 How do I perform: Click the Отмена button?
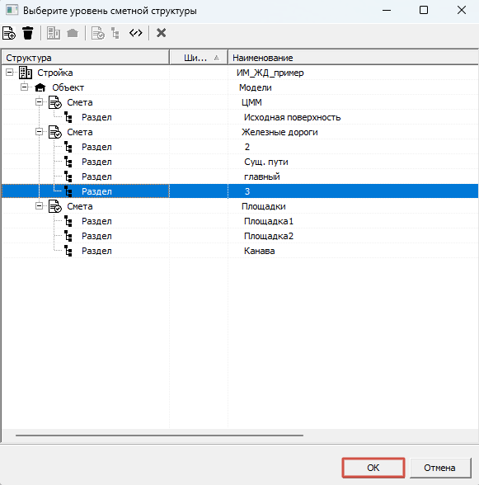[x=439, y=468]
